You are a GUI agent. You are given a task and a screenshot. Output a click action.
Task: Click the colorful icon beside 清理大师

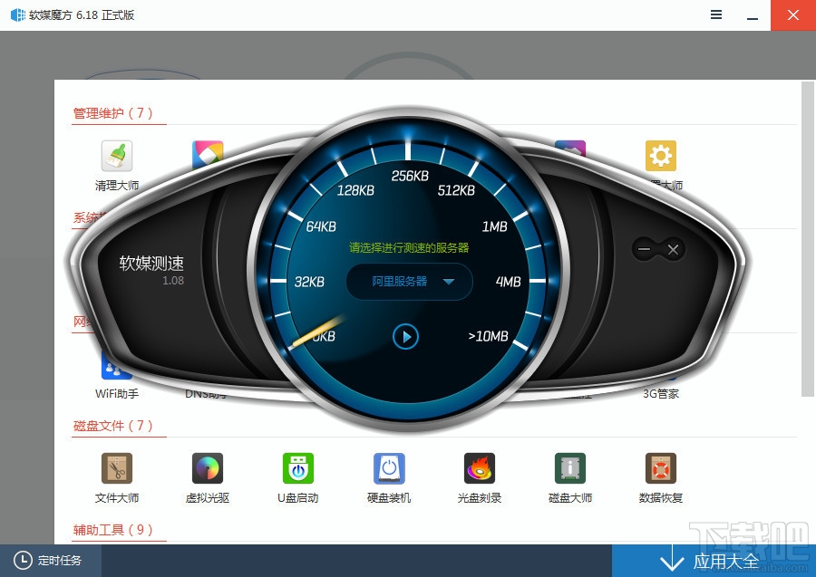(x=208, y=153)
